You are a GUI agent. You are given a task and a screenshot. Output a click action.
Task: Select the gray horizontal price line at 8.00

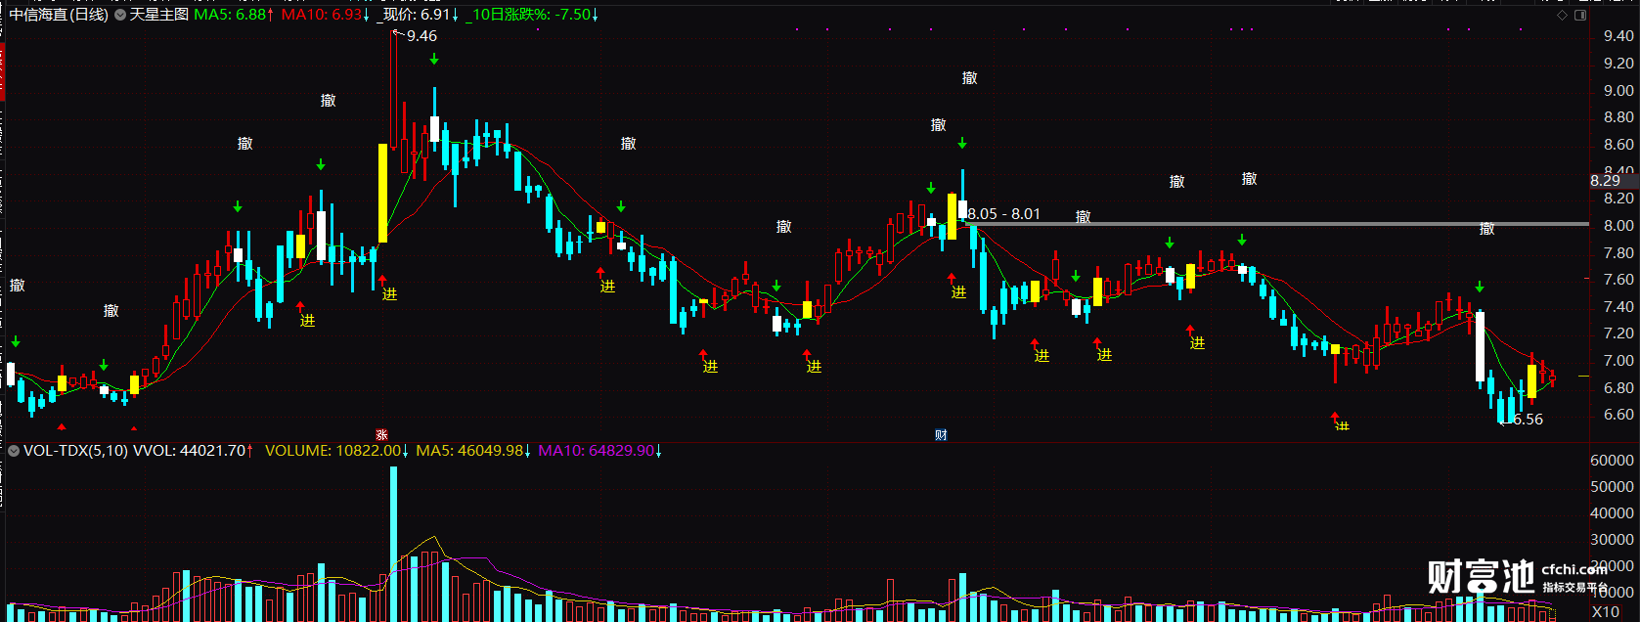coord(1276,224)
